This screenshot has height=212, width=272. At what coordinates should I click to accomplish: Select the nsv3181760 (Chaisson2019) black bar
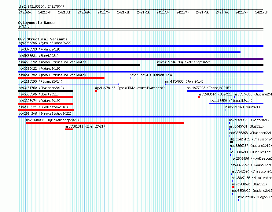point(46,91)
